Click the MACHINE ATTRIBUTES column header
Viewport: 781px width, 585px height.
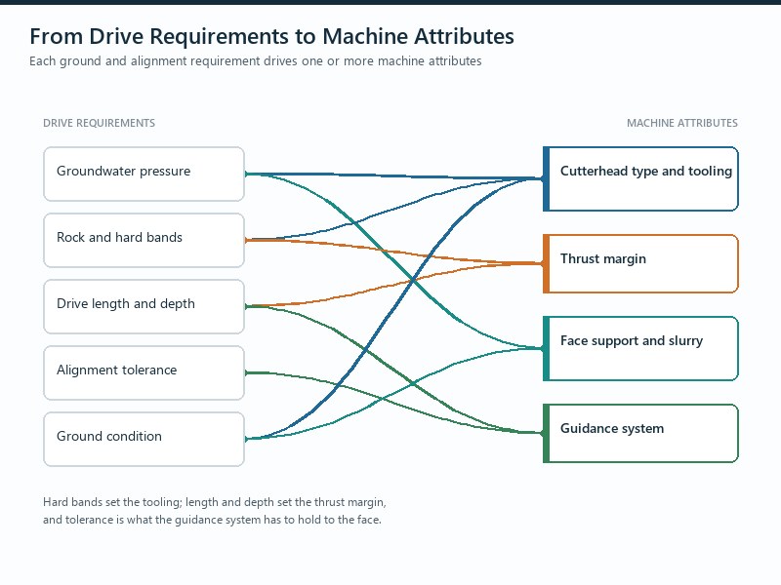pos(681,123)
